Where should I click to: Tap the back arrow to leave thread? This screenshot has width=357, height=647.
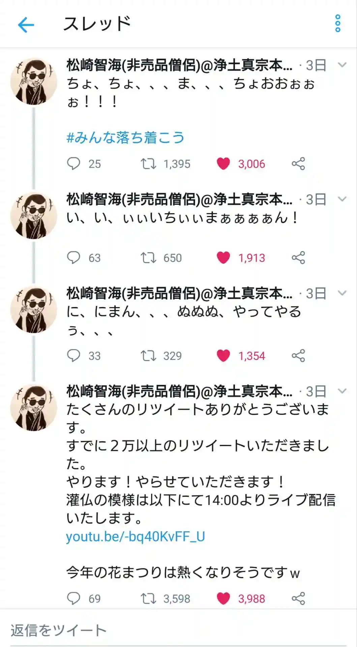[x=26, y=25]
